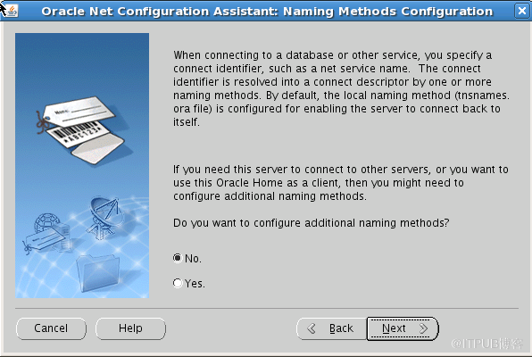
Task: Choose the "No." option label
Action: point(193,259)
